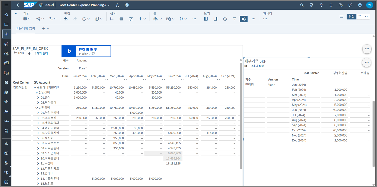Toggle the highlighted planning panel icon in 보기
The image size is (377, 187).
point(244,19)
